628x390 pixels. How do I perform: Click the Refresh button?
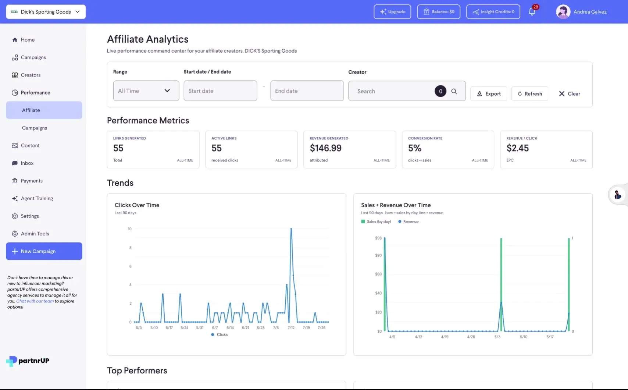coord(529,94)
